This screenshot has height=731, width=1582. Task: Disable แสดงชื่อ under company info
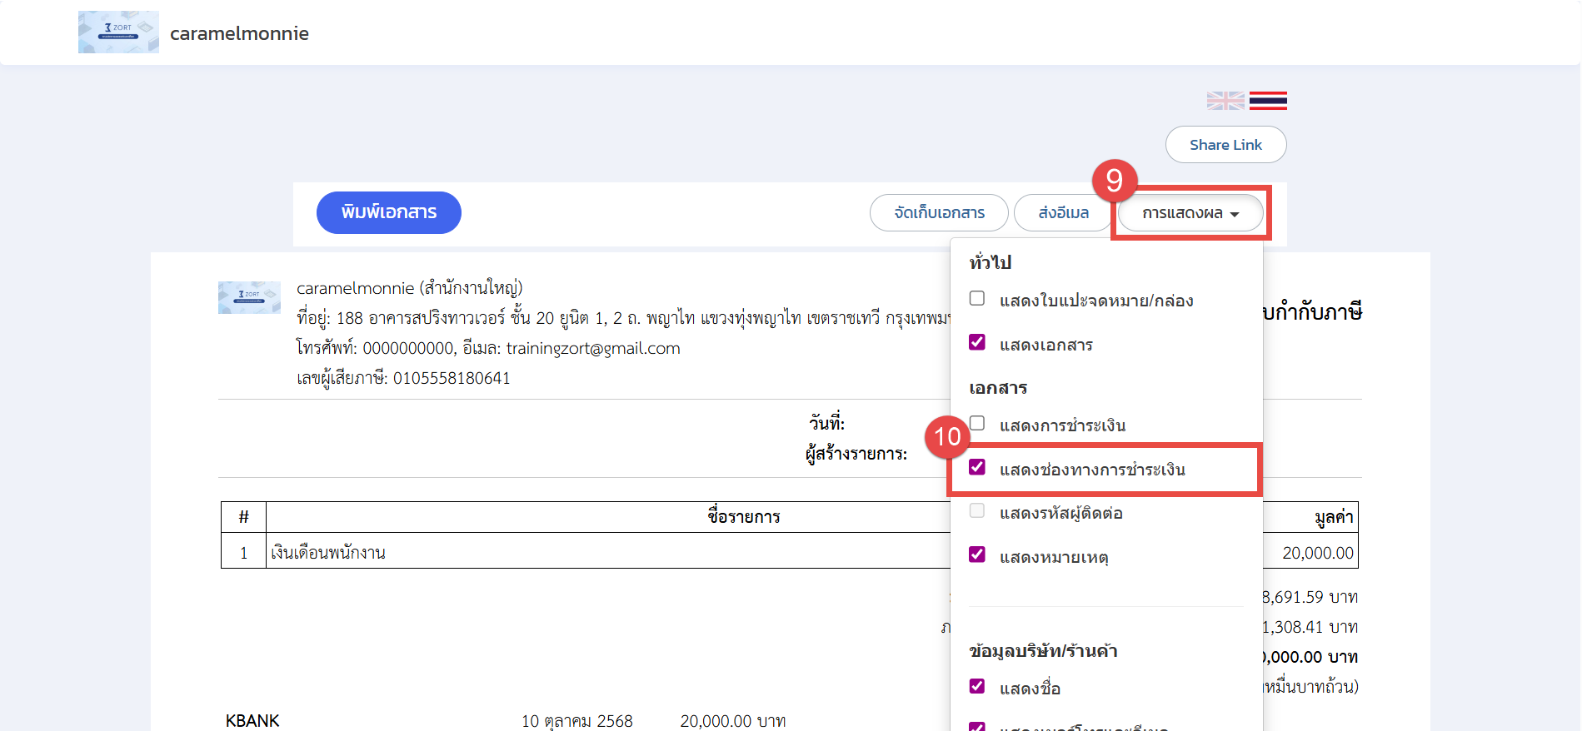pyautogui.click(x=977, y=687)
